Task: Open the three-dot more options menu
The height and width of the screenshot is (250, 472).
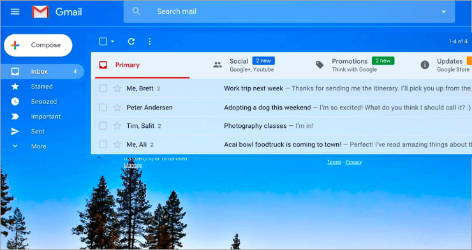Action: (x=150, y=41)
